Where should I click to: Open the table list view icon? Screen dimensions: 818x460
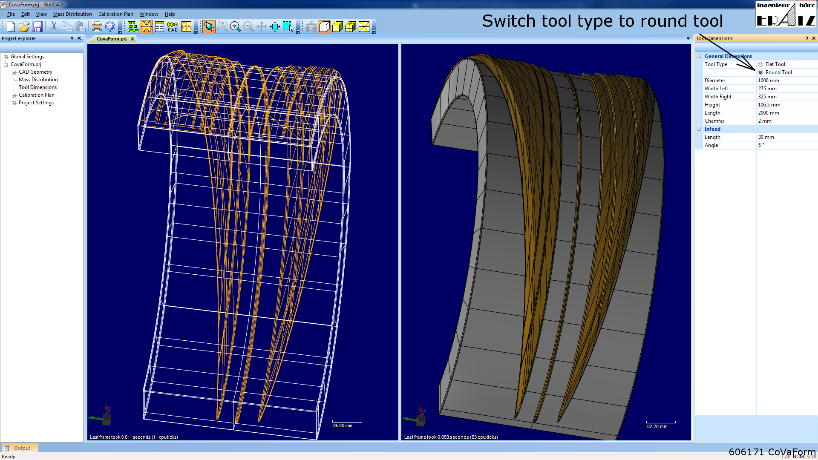[159, 27]
